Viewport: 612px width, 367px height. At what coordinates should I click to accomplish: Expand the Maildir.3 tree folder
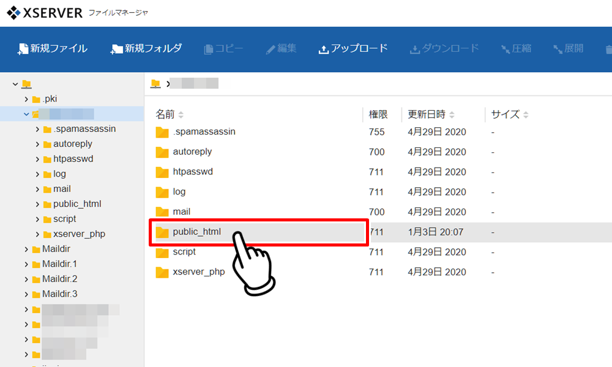(26, 294)
